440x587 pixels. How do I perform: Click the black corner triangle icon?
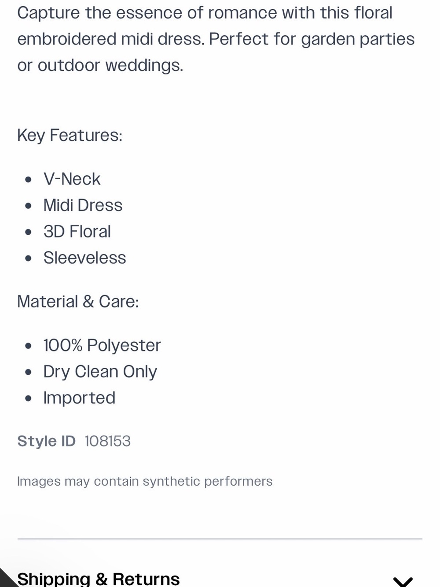click(7, 578)
